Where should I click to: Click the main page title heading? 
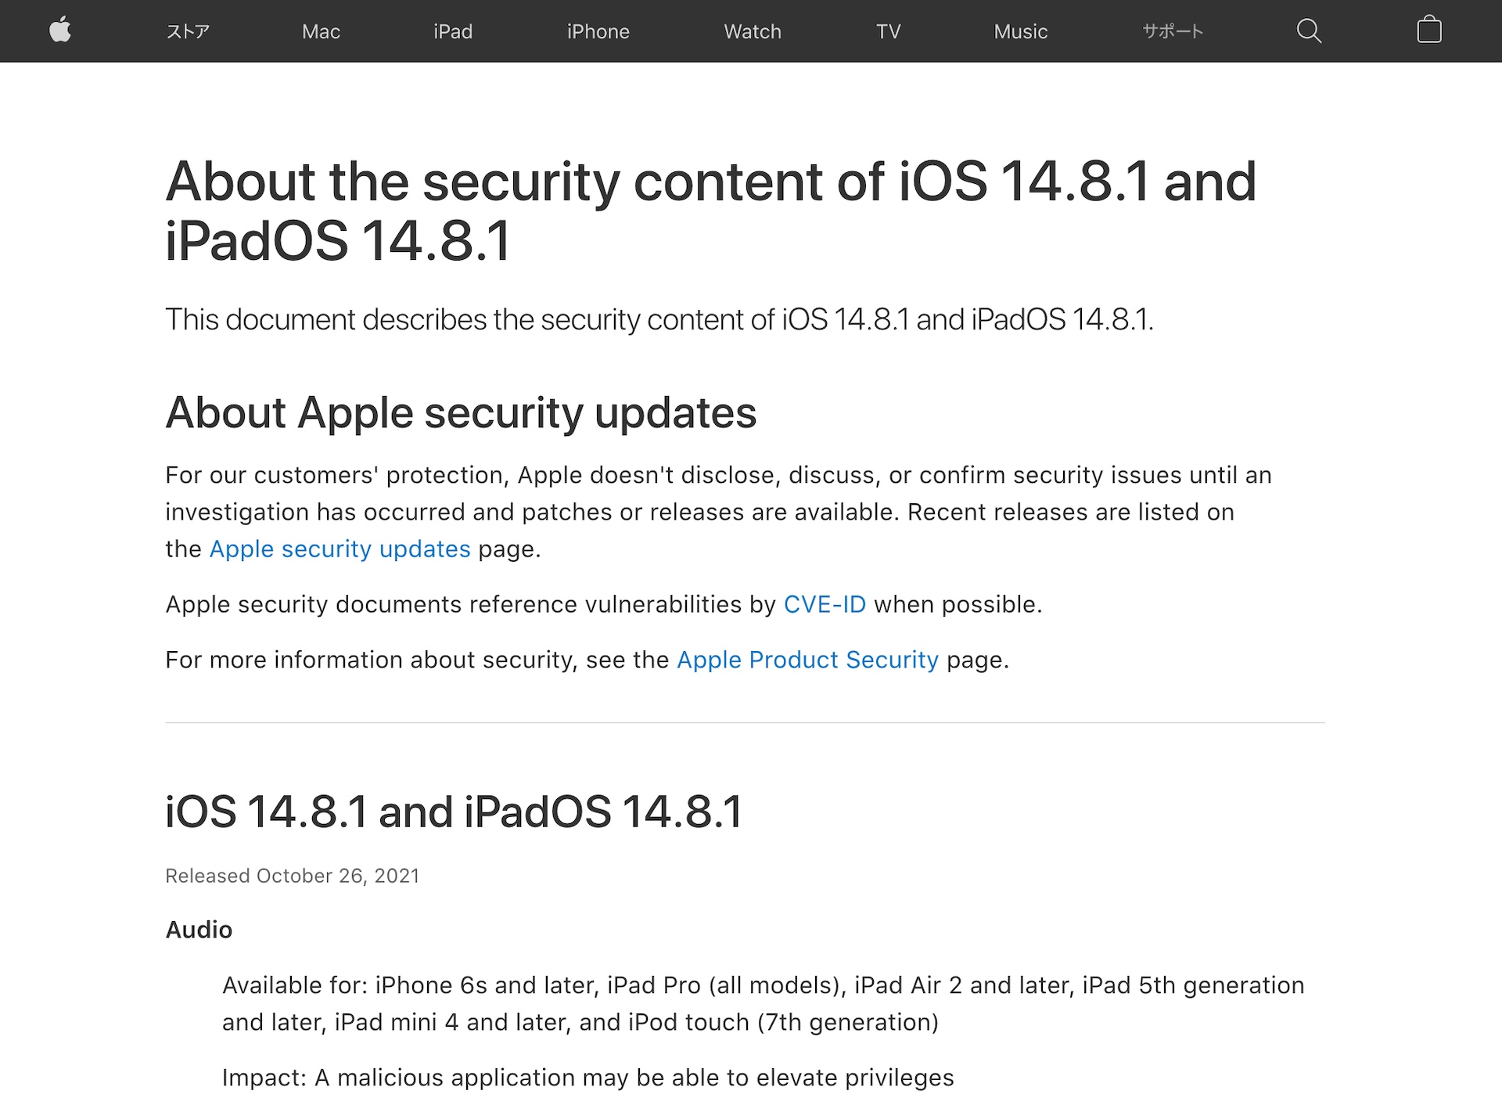[710, 211]
